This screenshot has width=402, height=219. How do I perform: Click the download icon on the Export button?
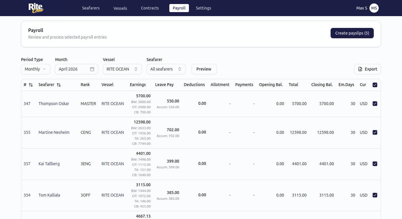point(360,69)
